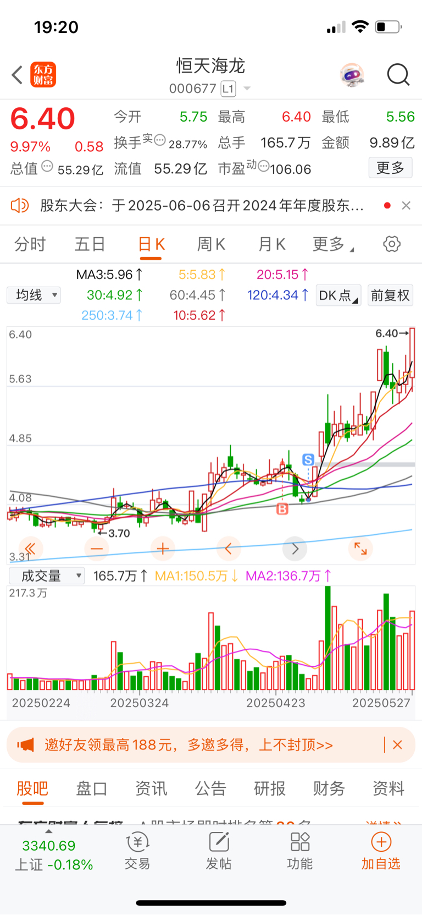
Task: Tap the info icon beside 换手
Action: point(160,140)
